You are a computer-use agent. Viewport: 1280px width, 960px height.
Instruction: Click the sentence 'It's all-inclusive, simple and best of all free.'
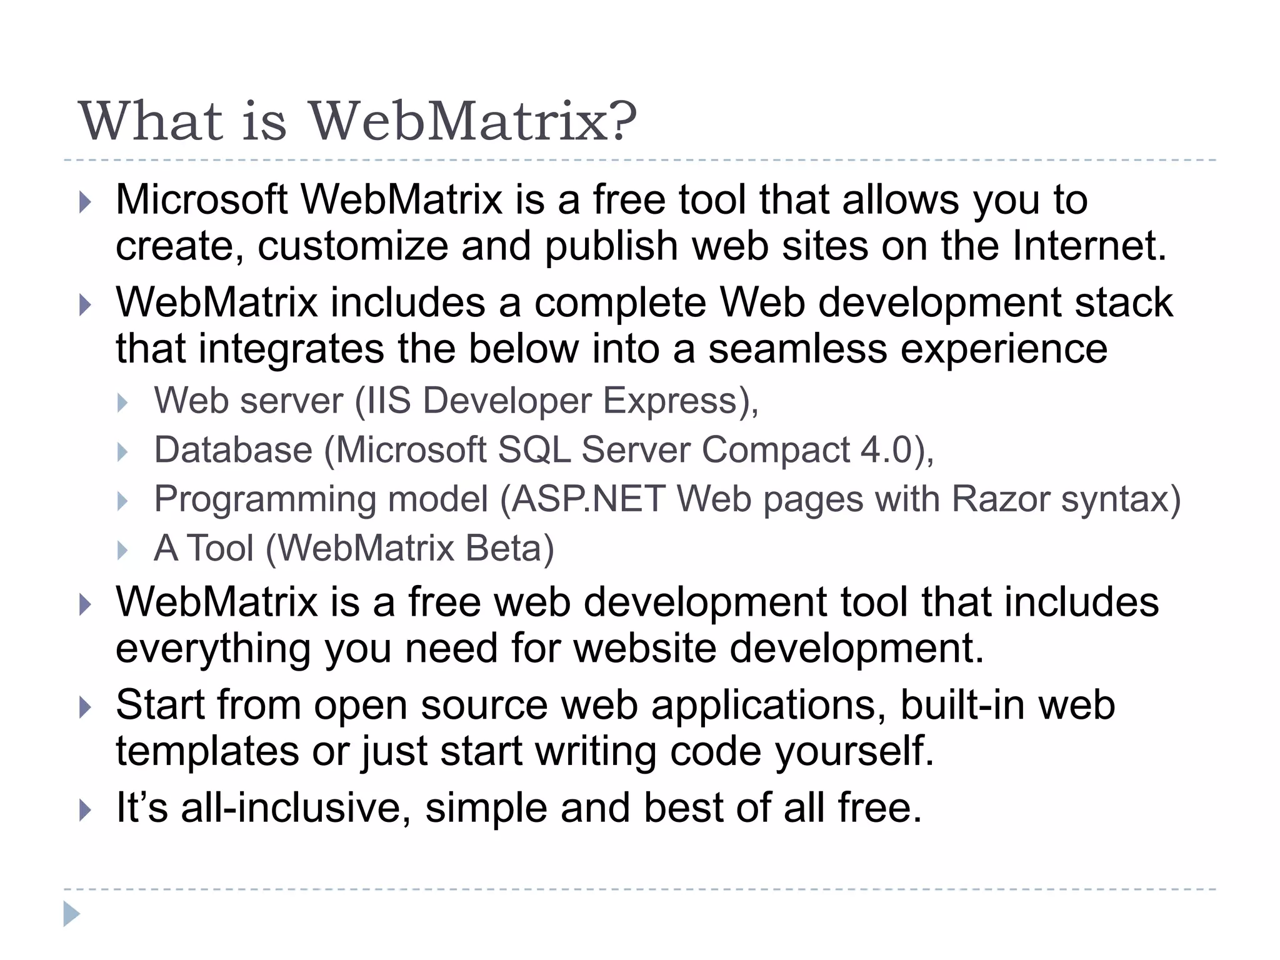point(519,807)
